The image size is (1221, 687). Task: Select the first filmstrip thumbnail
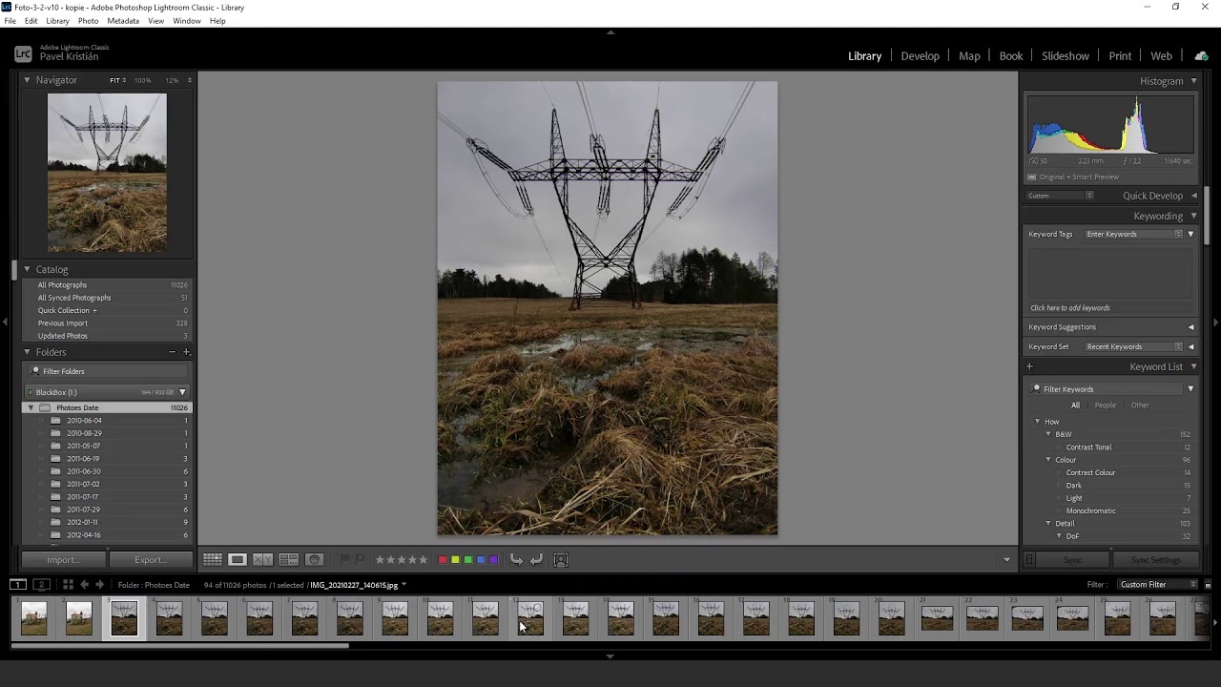33,619
